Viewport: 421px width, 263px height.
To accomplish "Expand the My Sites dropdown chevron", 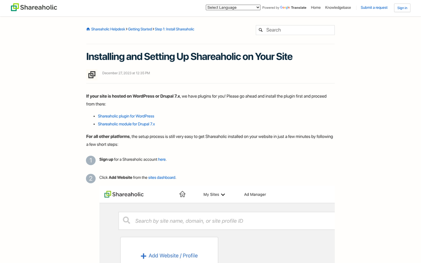I will point(223,194).
